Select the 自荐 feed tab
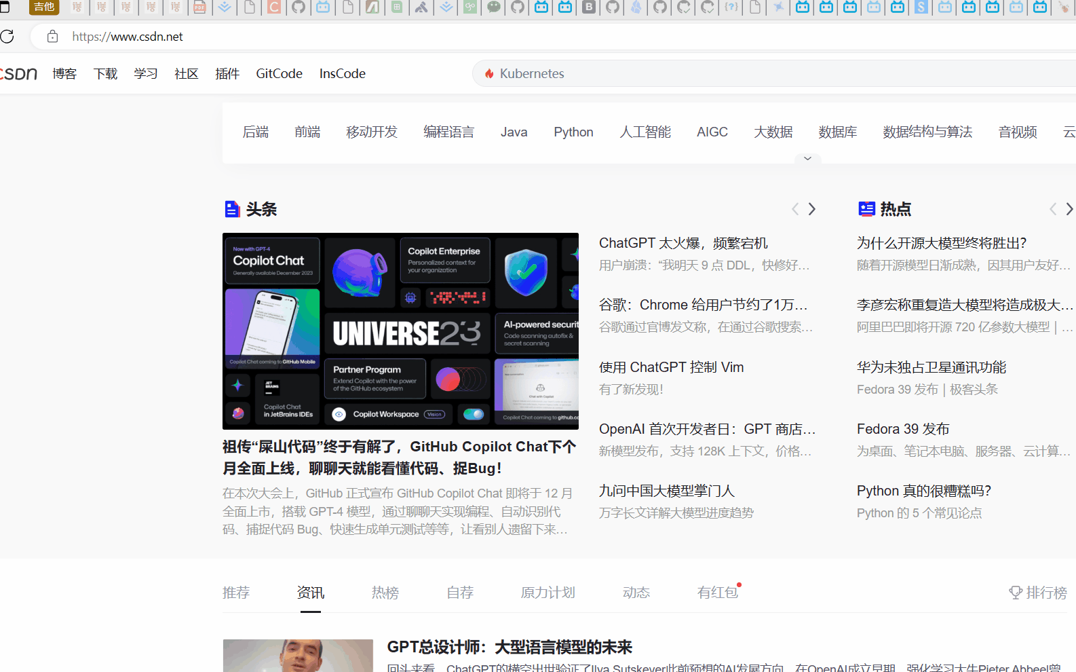The height and width of the screenshot is (672, 1076). tap(460, 593)
